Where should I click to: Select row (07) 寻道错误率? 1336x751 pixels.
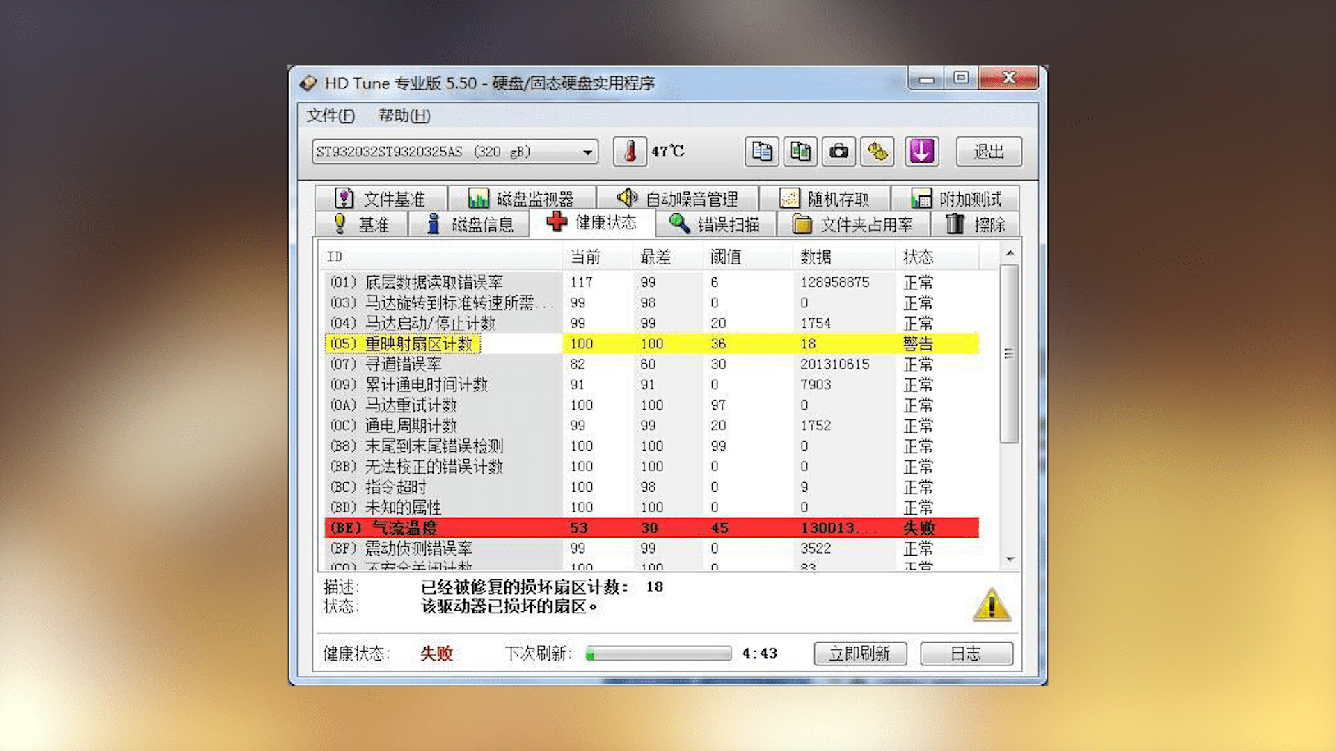[x=652, y=364]
